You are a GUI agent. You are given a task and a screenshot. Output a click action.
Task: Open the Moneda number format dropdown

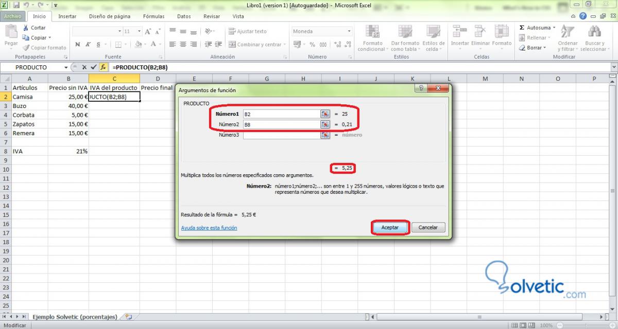pos(349,31)
